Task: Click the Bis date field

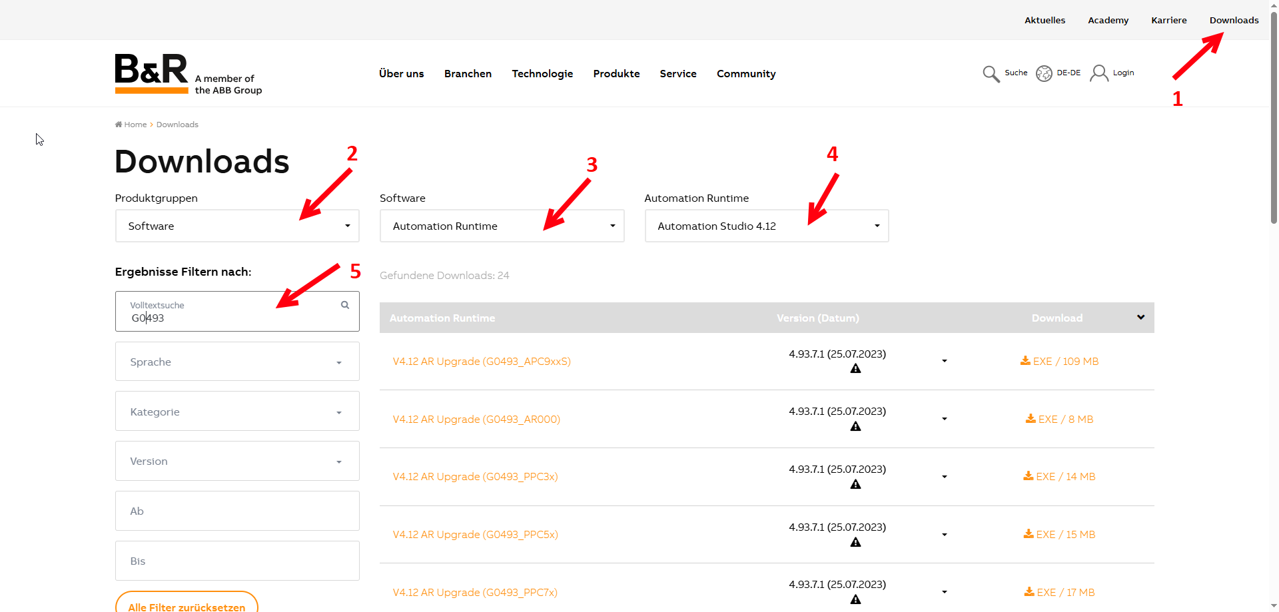Action: point(237,561)
